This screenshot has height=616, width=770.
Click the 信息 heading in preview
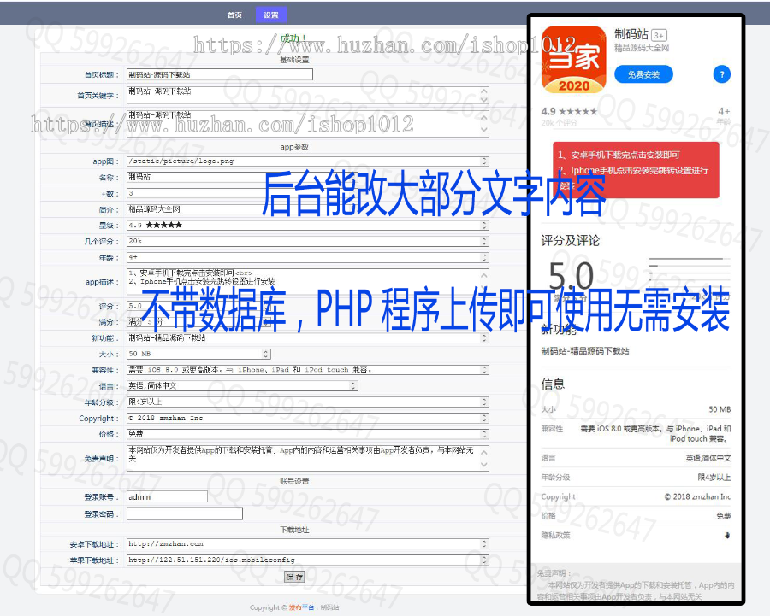(553, 384)
